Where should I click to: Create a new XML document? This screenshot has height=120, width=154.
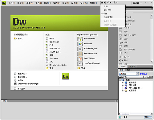[51, 62]
